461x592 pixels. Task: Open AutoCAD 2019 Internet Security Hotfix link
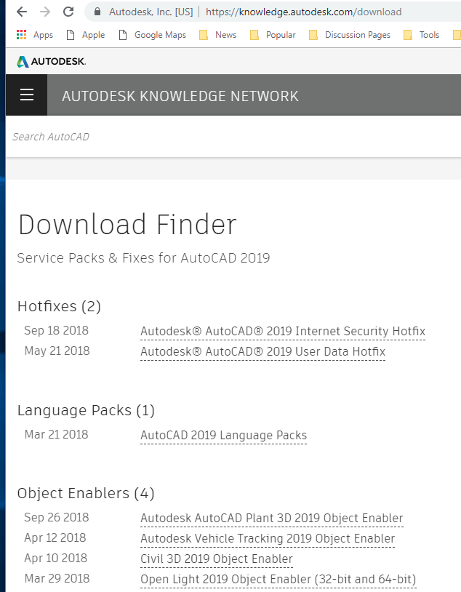pyautogui.click(x=283, y=332)
